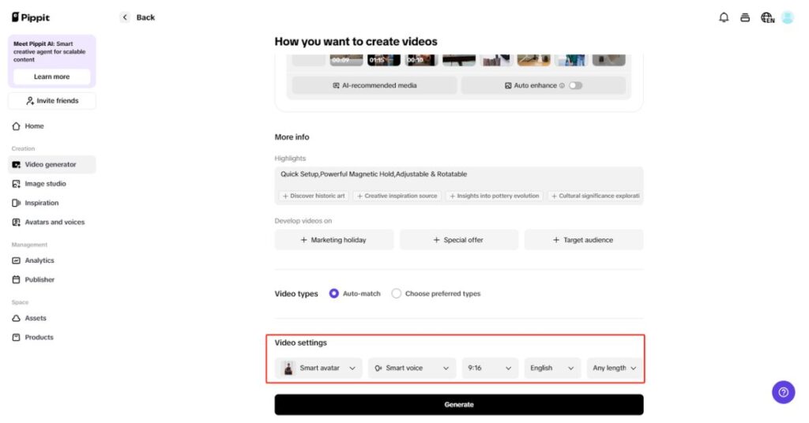The image size is (809, 423).
Task: Click the Generate button
Action: coord(459,404)
